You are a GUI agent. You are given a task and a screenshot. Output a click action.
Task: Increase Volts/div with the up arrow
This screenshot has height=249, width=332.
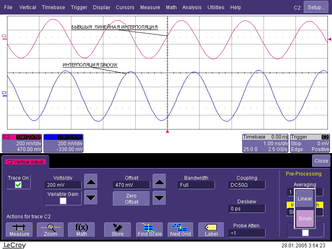pyautogui.click(x=91, y=181)
